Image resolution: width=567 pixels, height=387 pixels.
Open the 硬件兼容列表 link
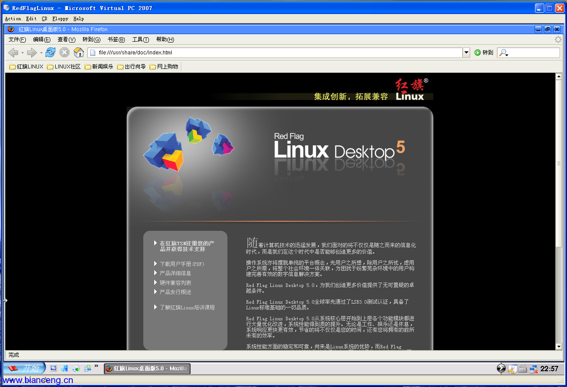(x=175, y=283)
